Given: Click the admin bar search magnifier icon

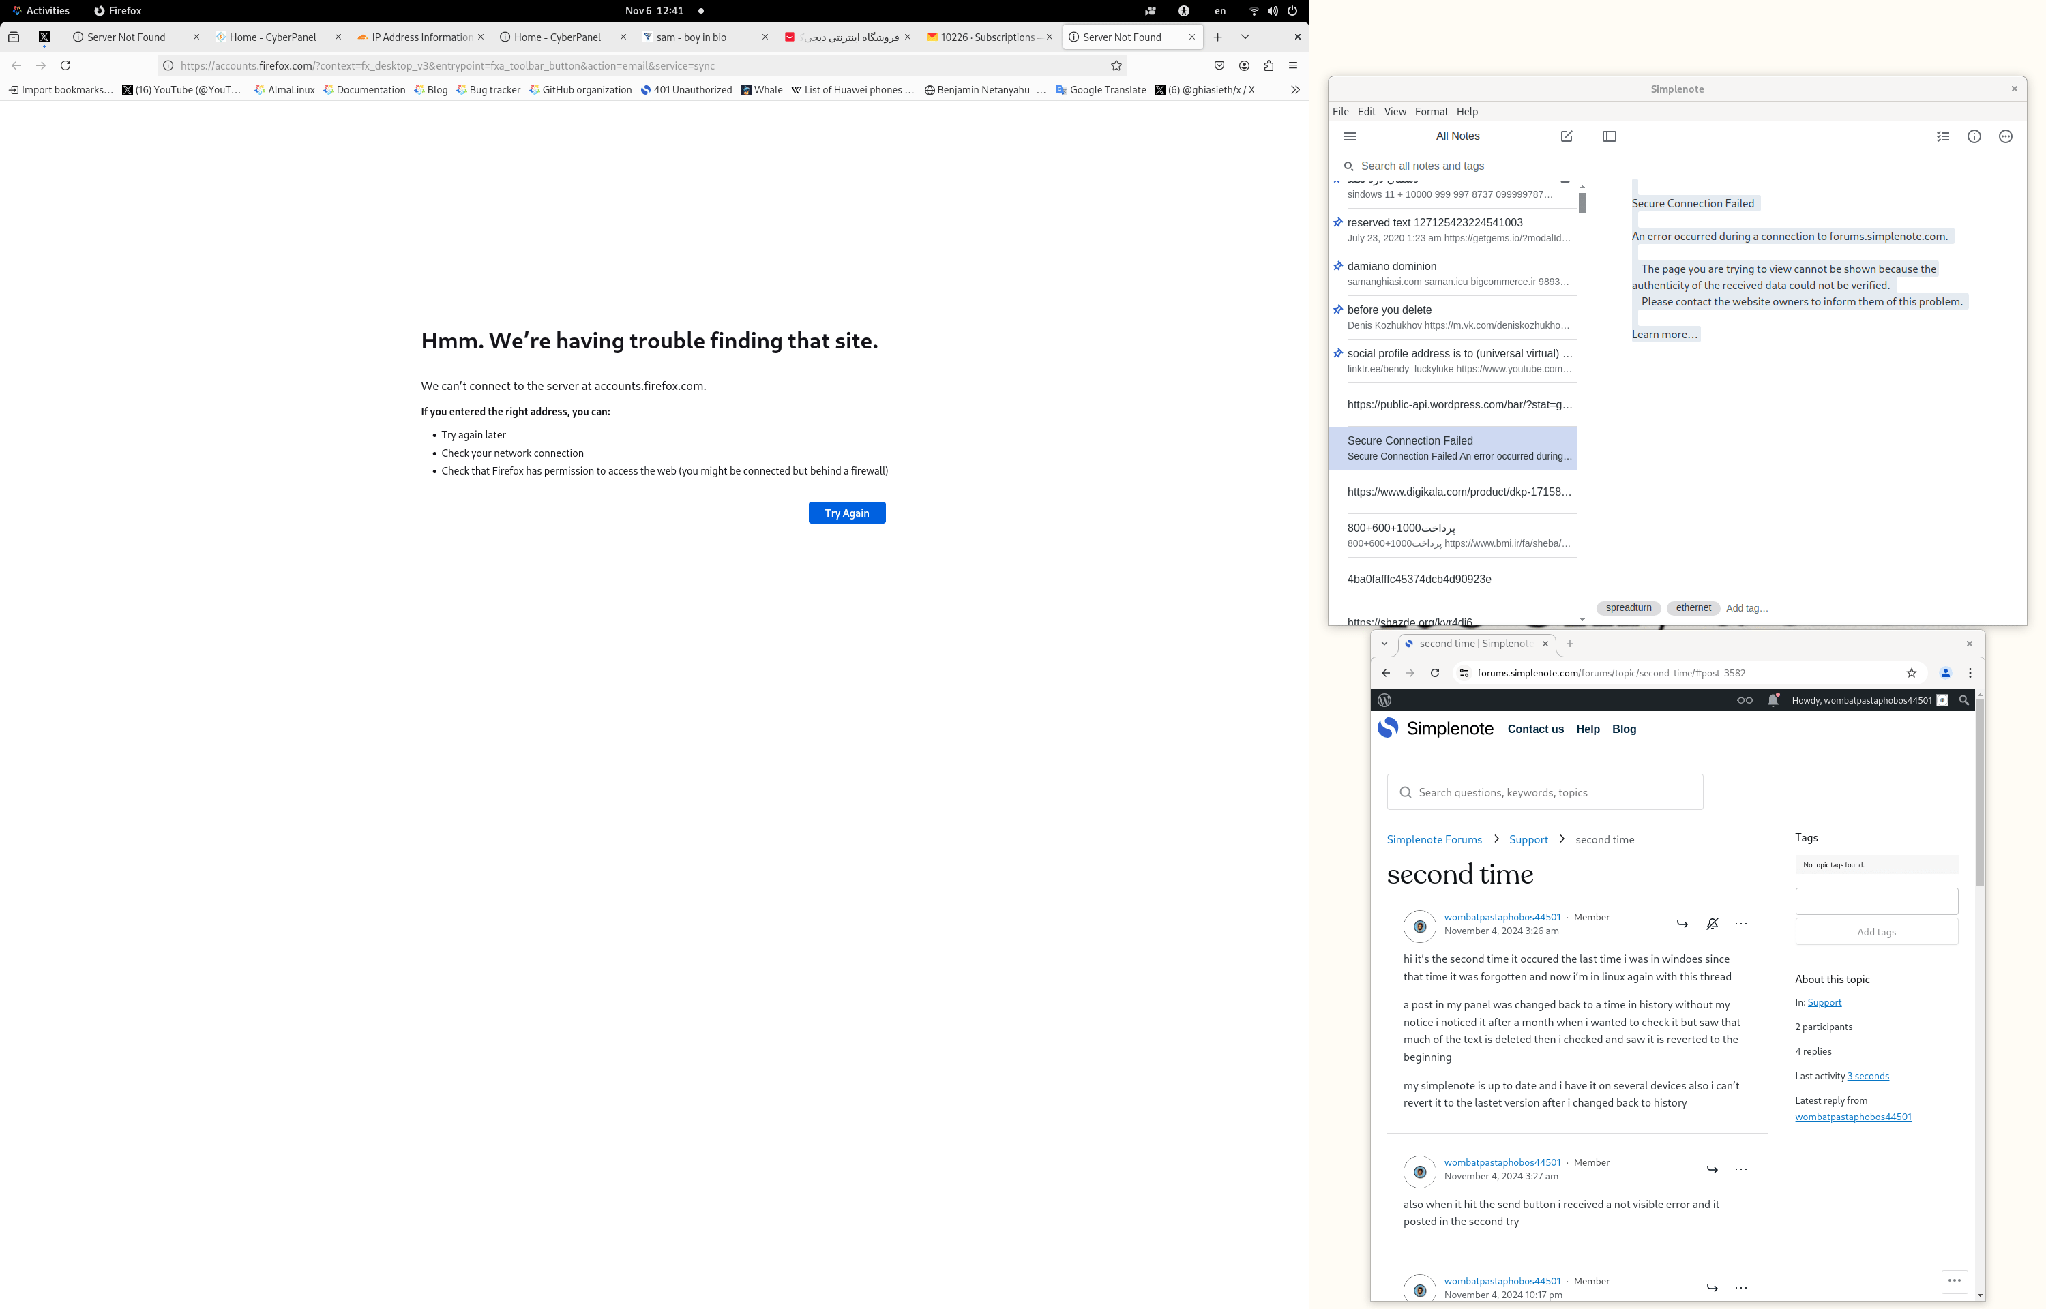Looking at the screenshot, I should [x=1963, y=700].
